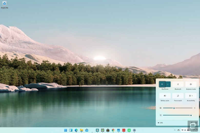Enable Airplane mode tile
This screenshot has width=200, height=133.
[x=191, y=84]
